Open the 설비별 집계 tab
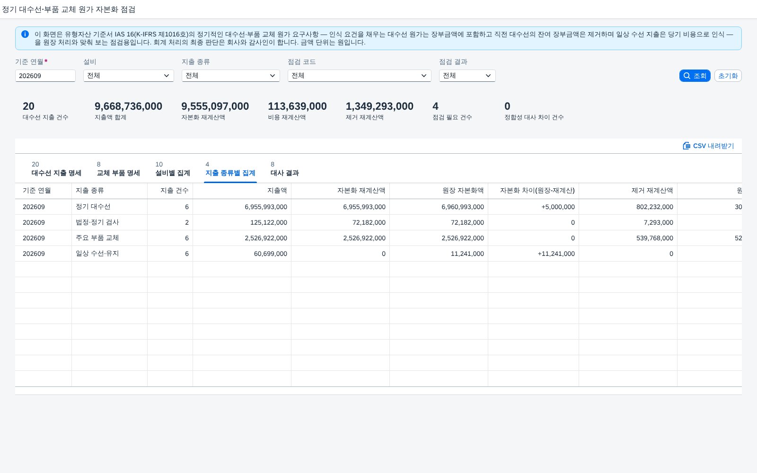 coord(173,169)
